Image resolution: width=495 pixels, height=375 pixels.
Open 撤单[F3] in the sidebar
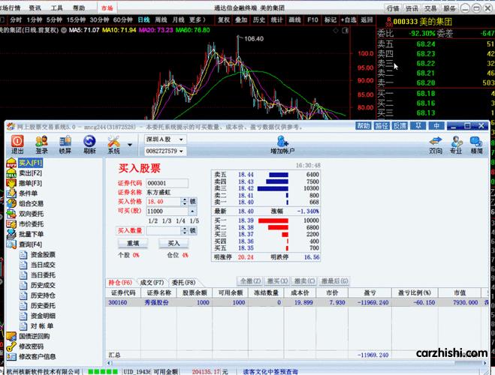[x=30, y=183]
